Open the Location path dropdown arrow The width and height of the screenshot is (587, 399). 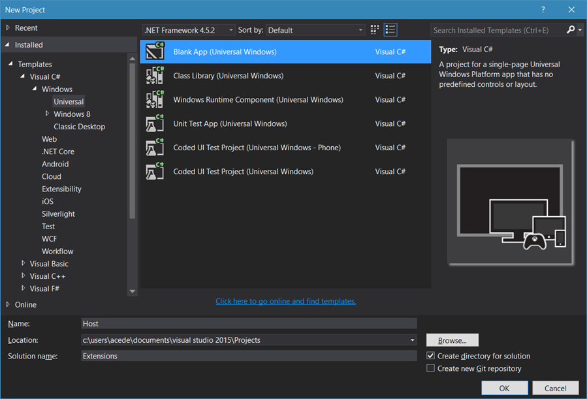tap(412, 340)
